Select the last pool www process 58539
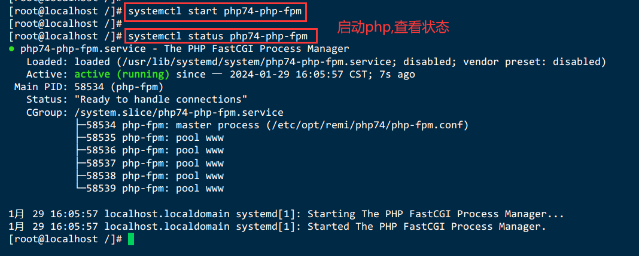The width and height of the screenshot is (639, 256). (150, 189)
